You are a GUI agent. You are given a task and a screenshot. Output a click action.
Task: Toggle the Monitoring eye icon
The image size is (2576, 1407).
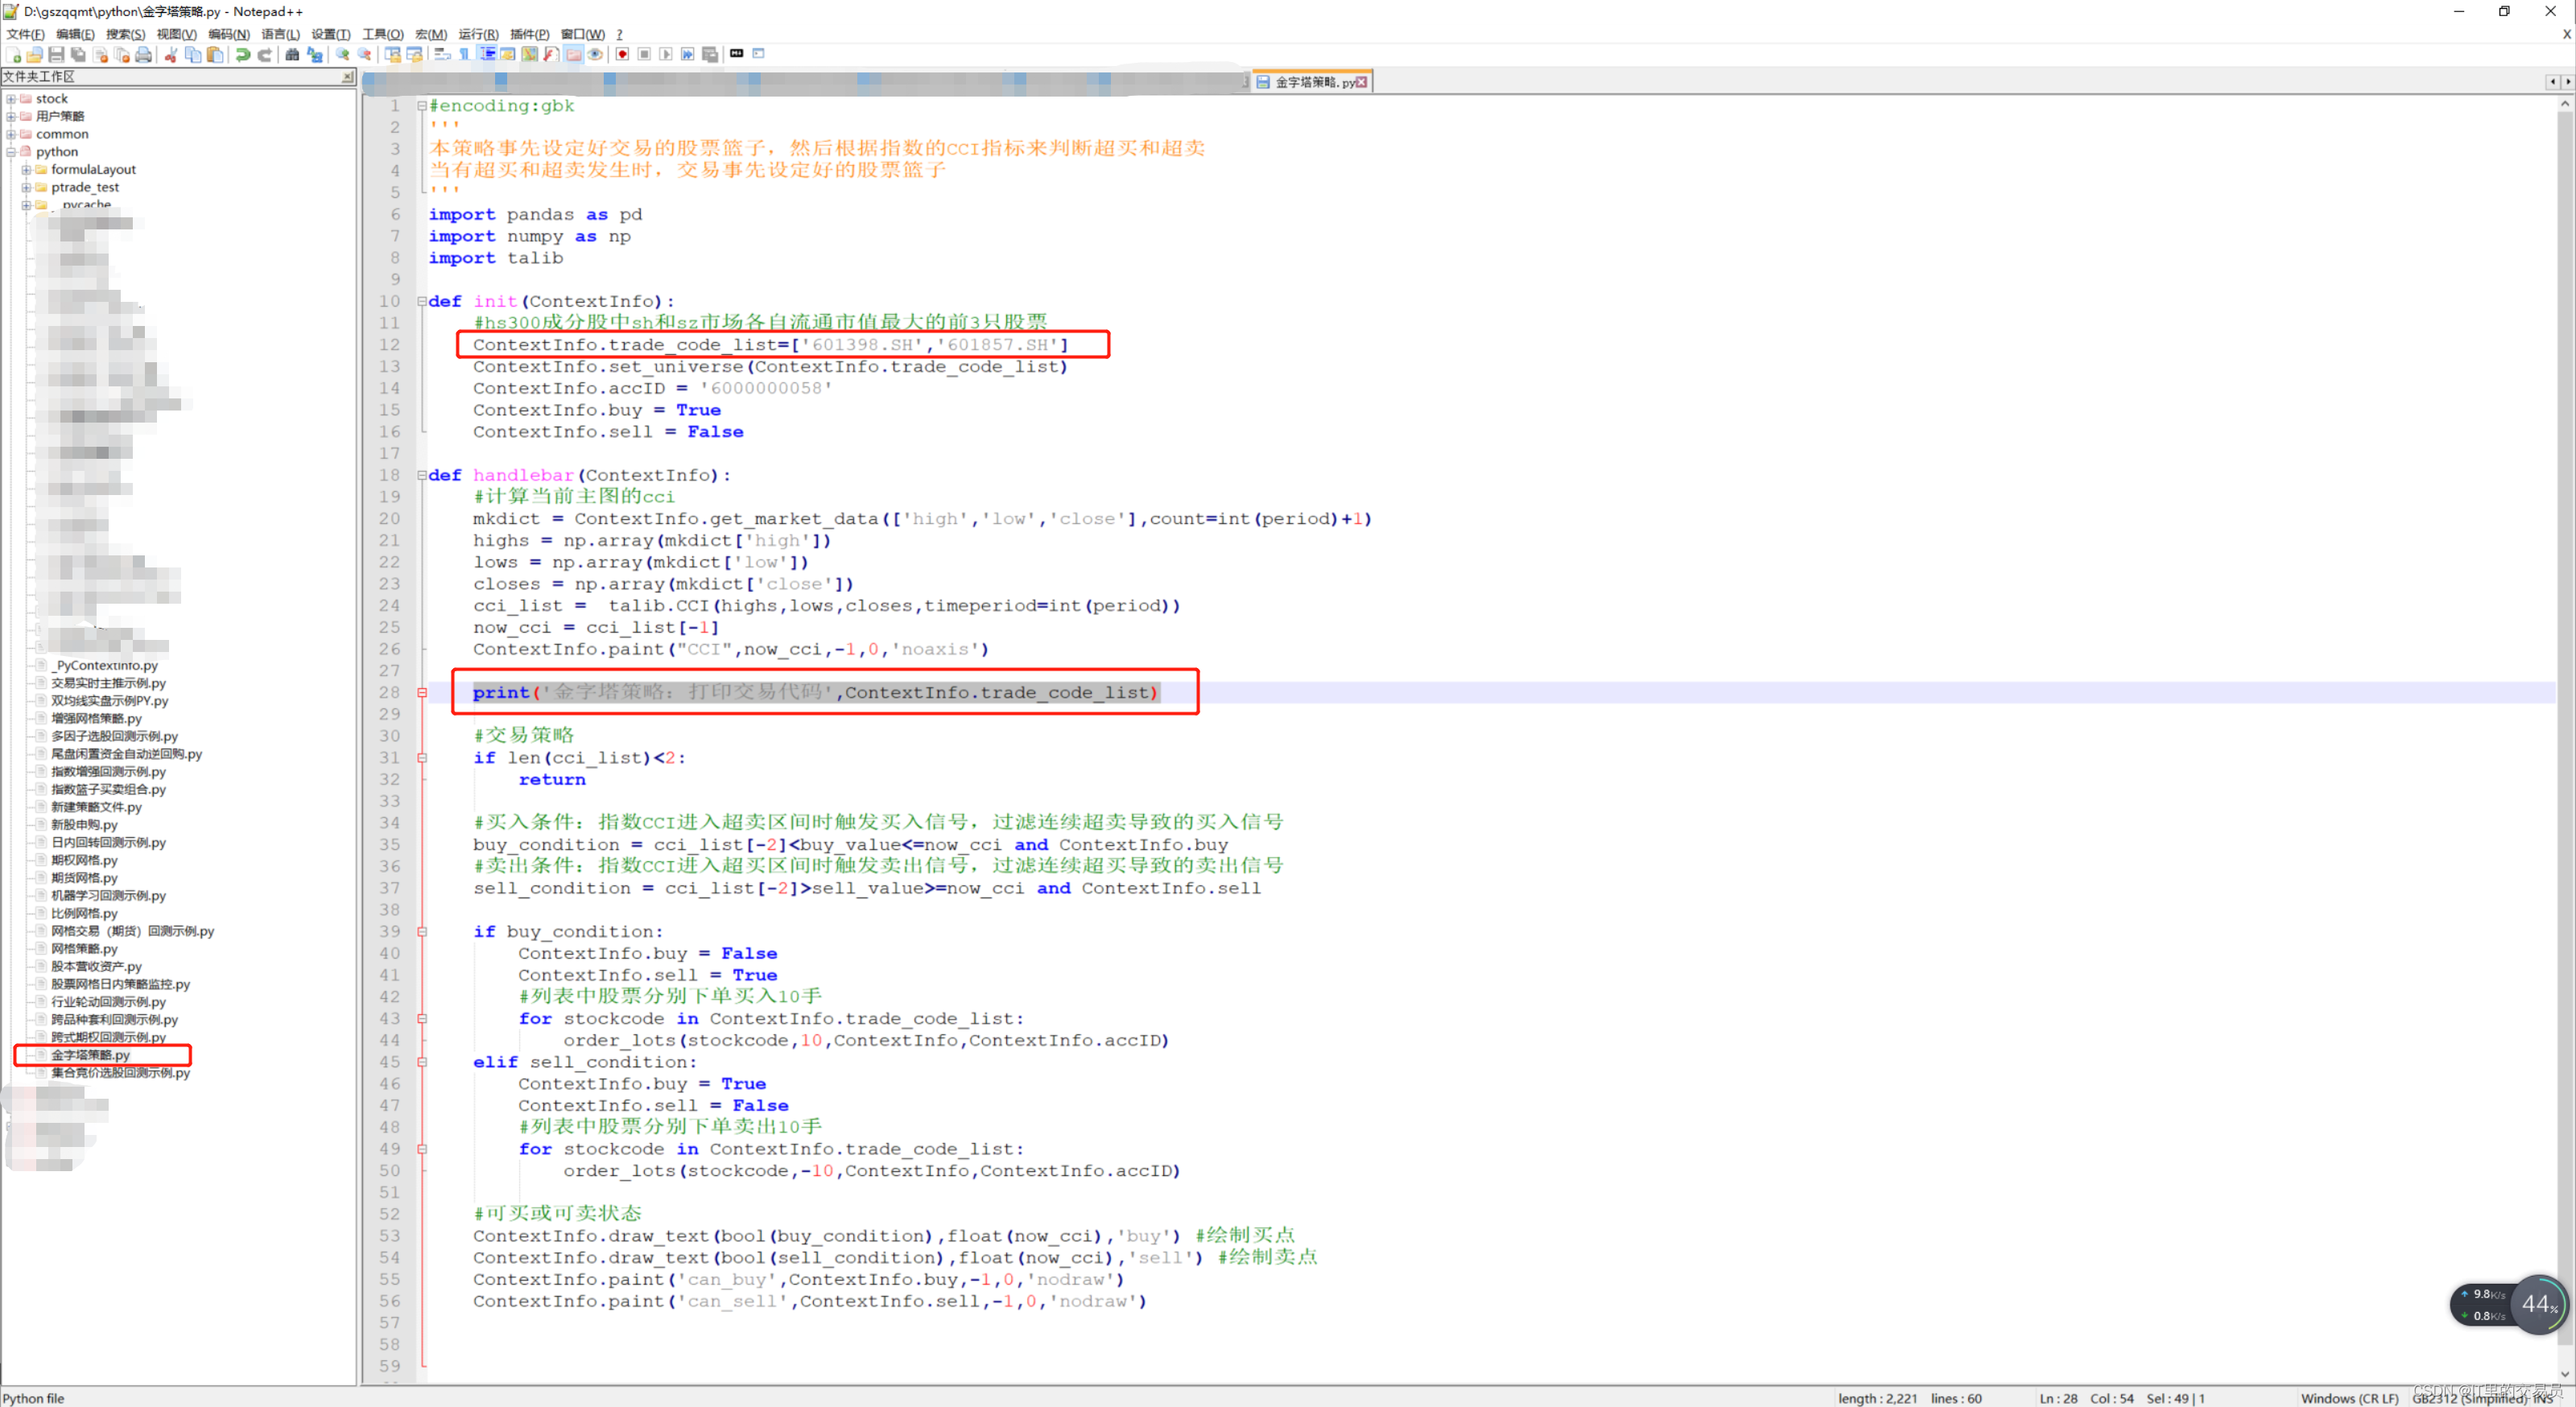pos(595,54)
